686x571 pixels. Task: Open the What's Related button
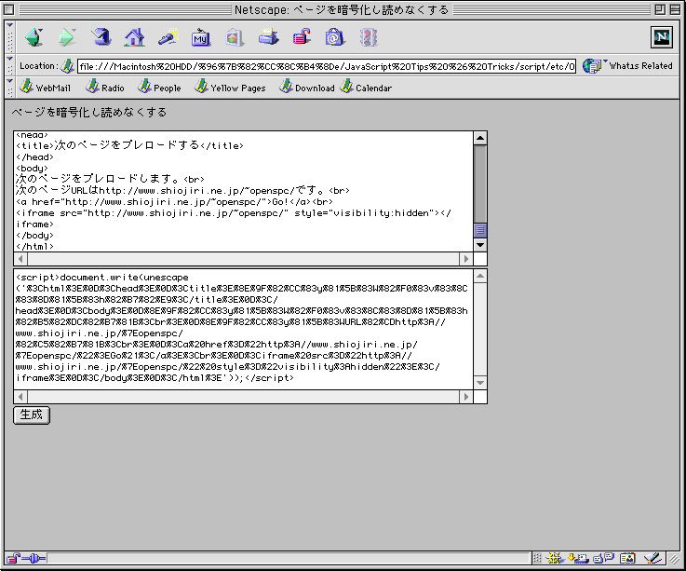(627, 66)
